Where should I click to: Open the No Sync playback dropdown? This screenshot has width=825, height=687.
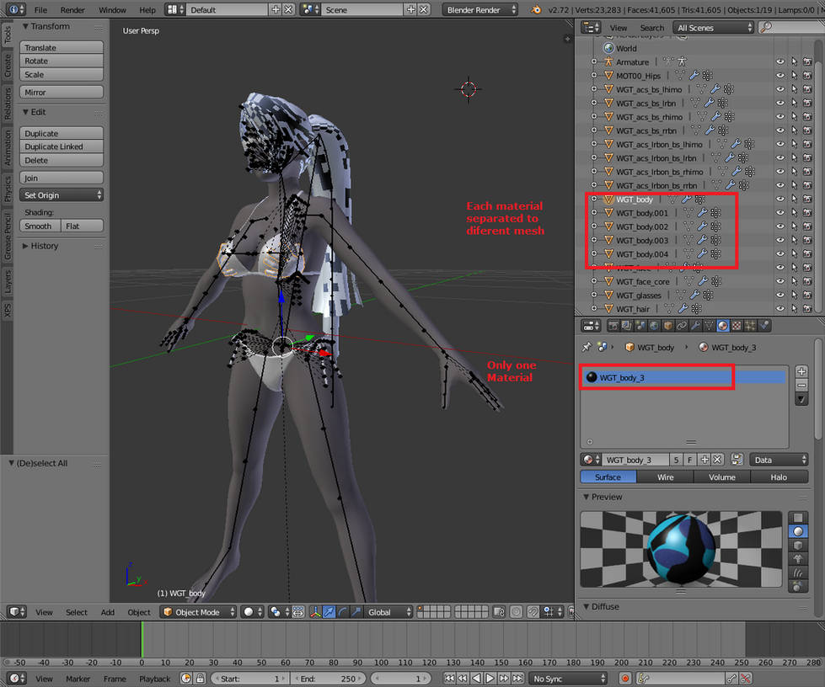coord(568,679)
